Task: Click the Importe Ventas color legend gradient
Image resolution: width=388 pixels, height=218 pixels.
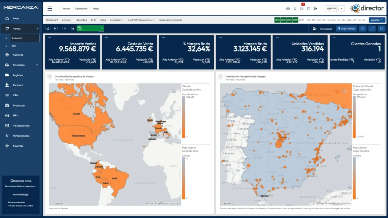Action: [x=184, y=117]
